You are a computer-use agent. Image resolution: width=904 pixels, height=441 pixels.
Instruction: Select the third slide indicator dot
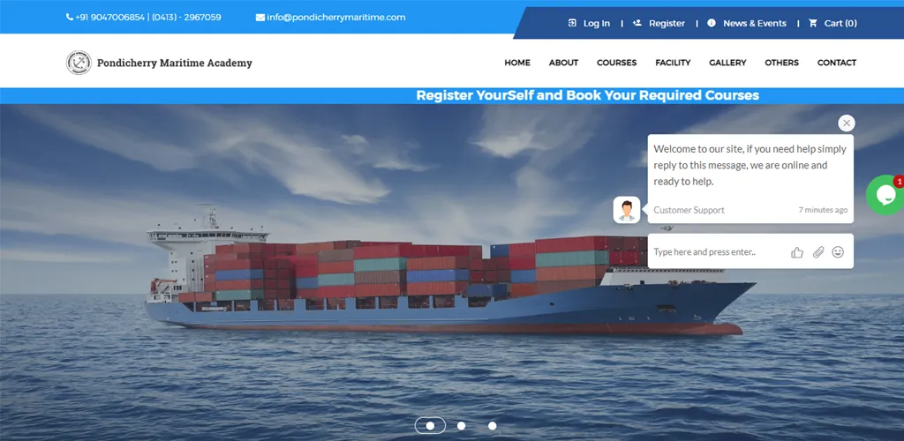click(x=493, y=426)
